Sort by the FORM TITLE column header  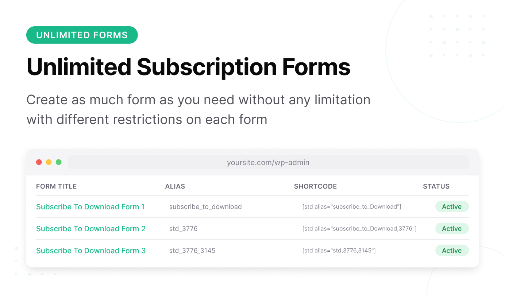[57, 186]
